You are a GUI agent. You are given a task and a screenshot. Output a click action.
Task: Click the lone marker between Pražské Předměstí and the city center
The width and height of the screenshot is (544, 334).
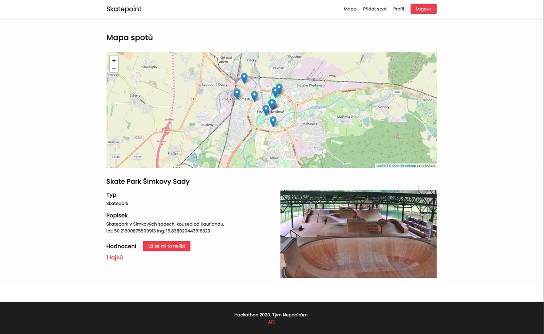click(x=254, y=96)
